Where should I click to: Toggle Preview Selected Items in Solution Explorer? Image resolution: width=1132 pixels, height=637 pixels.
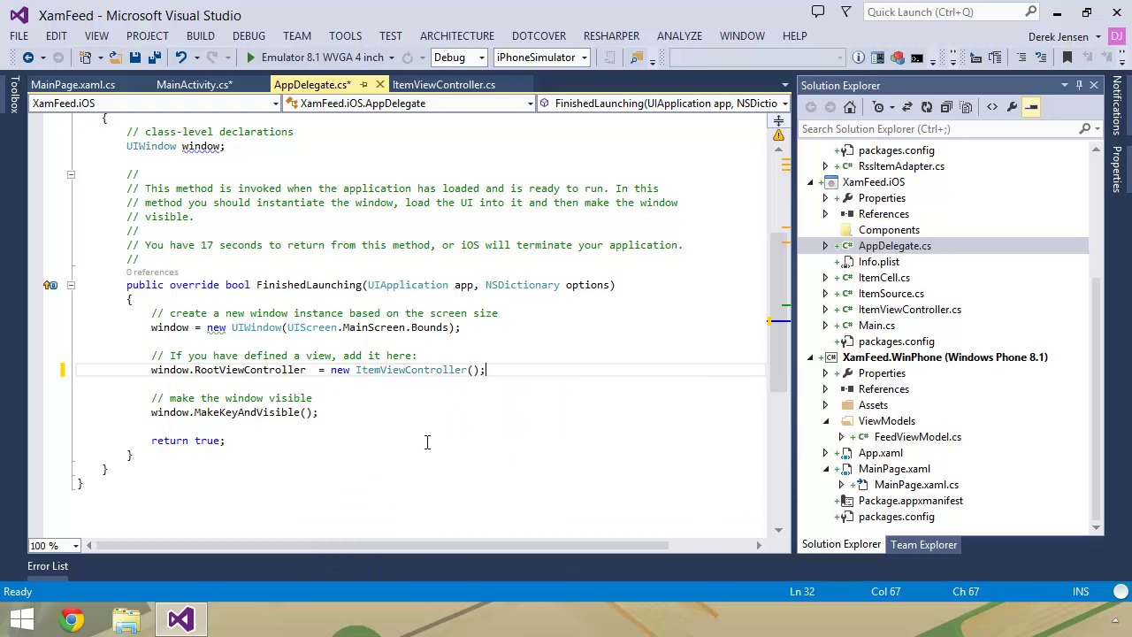[x=1031, y=107]
